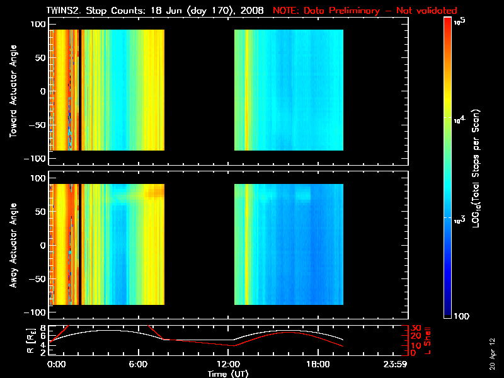Click the red 'Data Preliminary' note
The image size is (504, 378).
tap(365, 11)
